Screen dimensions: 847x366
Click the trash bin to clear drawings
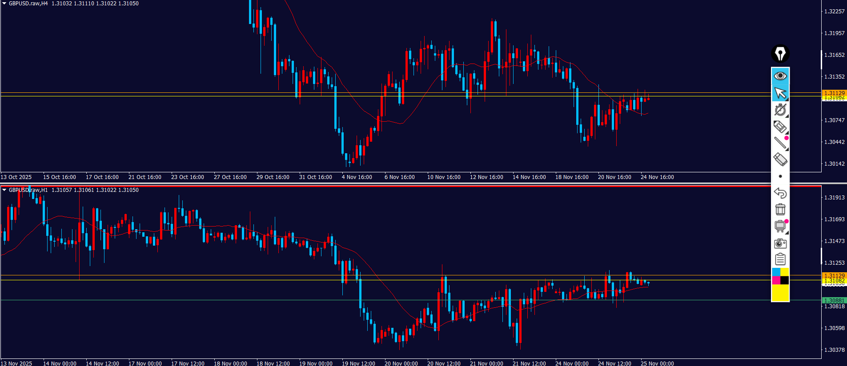(780, 209)
